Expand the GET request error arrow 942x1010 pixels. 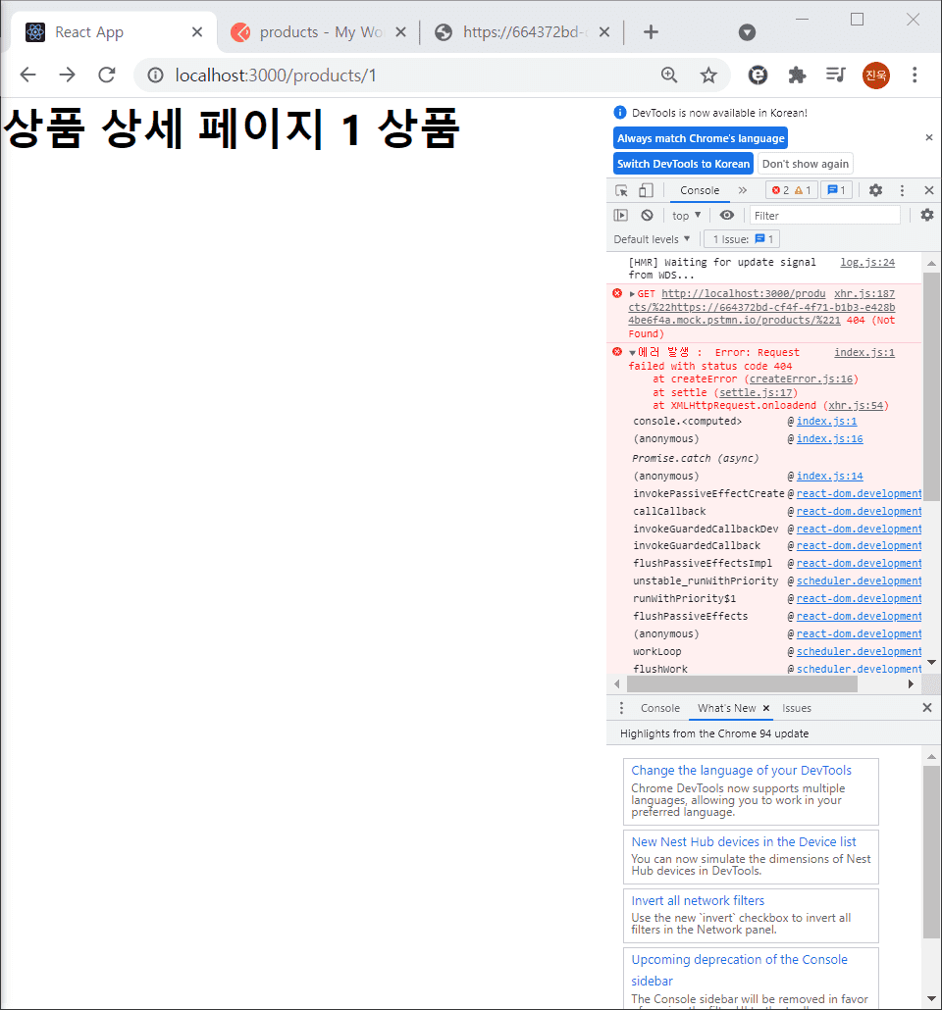[x=633, y=294]
